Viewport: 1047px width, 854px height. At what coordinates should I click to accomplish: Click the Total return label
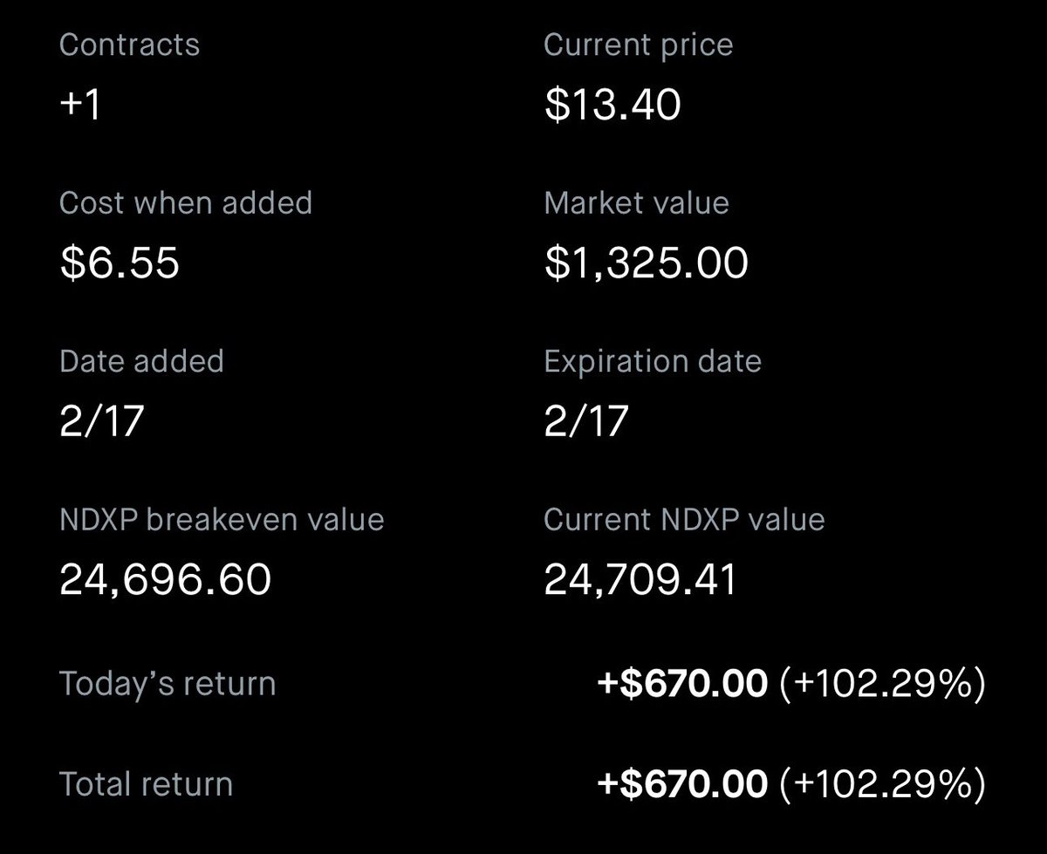point(146,784)
